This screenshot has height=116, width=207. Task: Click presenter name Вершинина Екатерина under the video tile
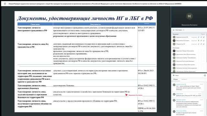pyautogui.click(x=190, y=25)
